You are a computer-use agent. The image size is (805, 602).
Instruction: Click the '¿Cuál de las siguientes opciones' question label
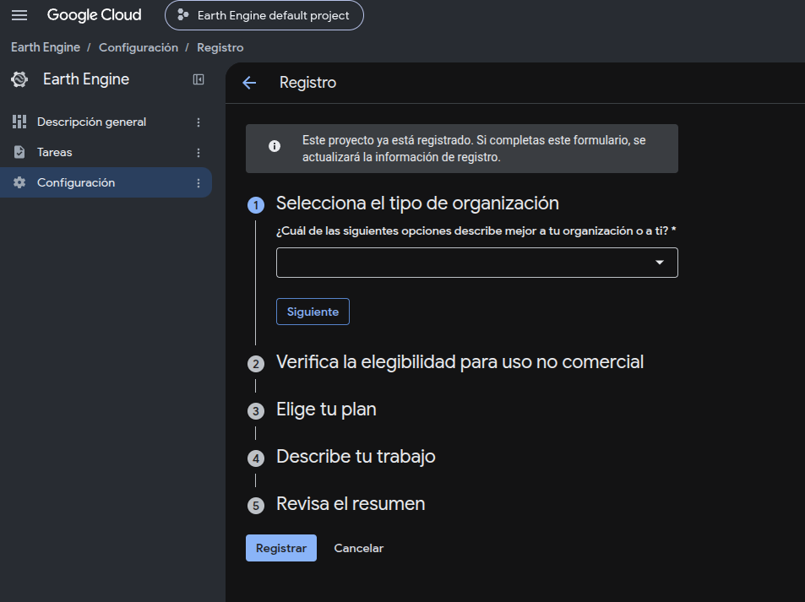[x=476, y=231]
